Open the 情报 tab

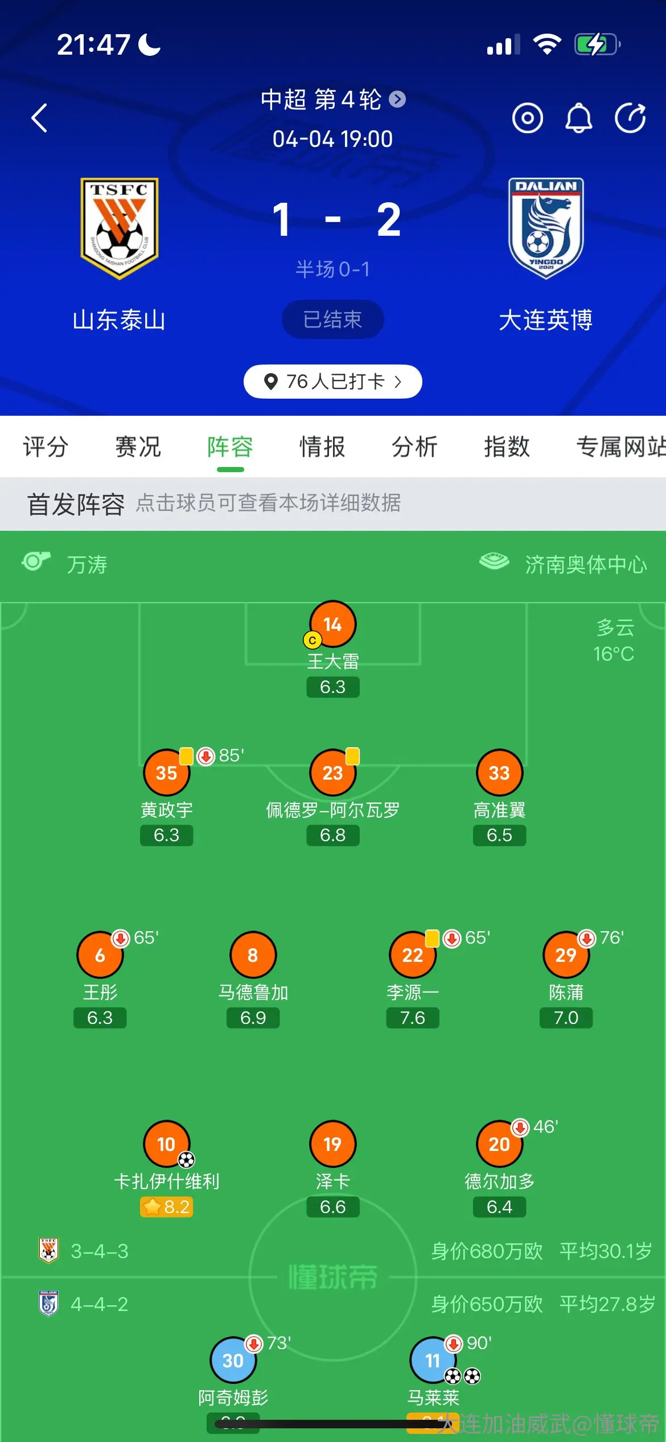tap(322, 446)
